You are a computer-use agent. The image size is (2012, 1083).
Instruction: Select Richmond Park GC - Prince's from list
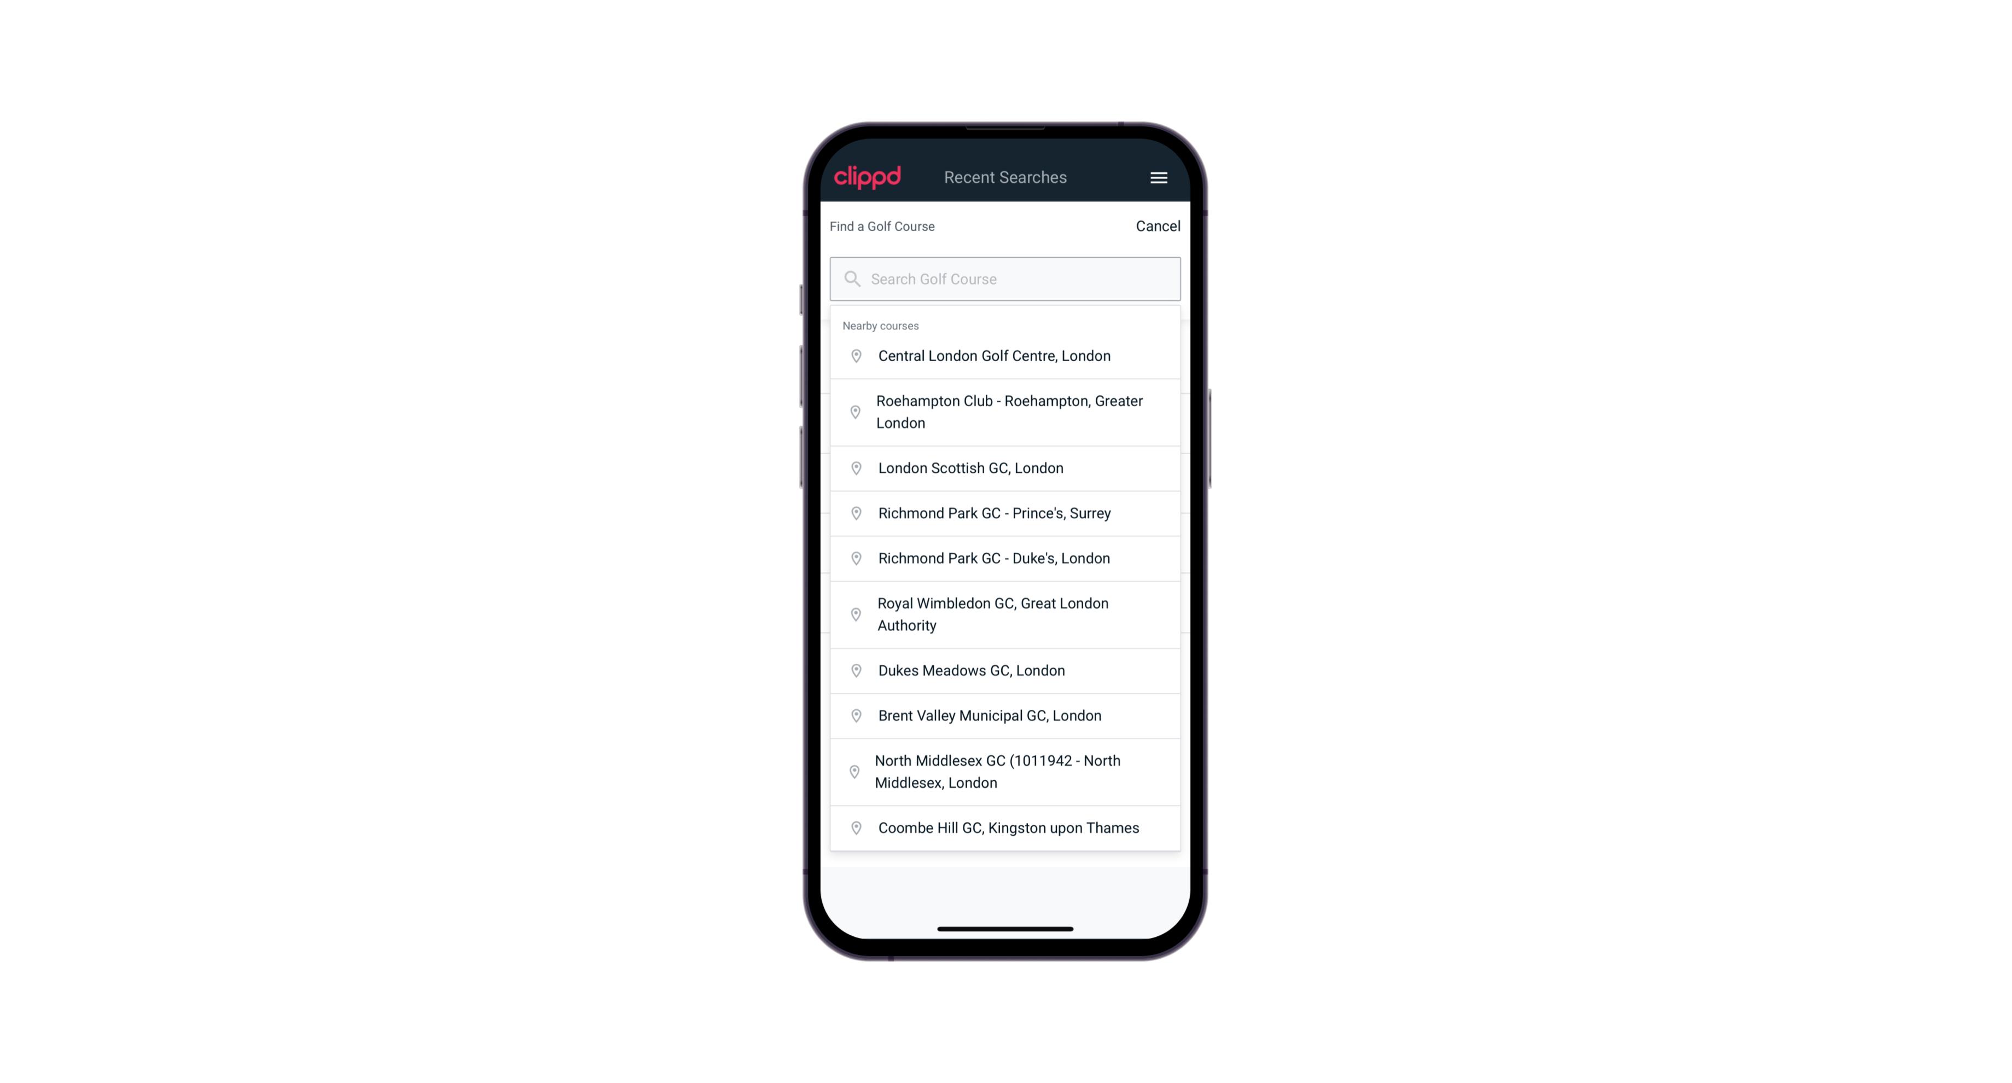tap(1005, 513)
